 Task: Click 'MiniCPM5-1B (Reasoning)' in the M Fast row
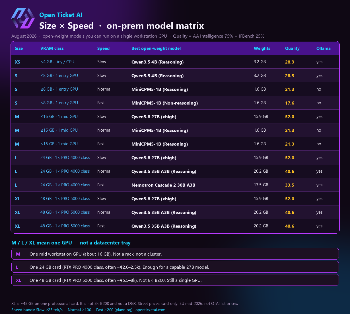160,144
